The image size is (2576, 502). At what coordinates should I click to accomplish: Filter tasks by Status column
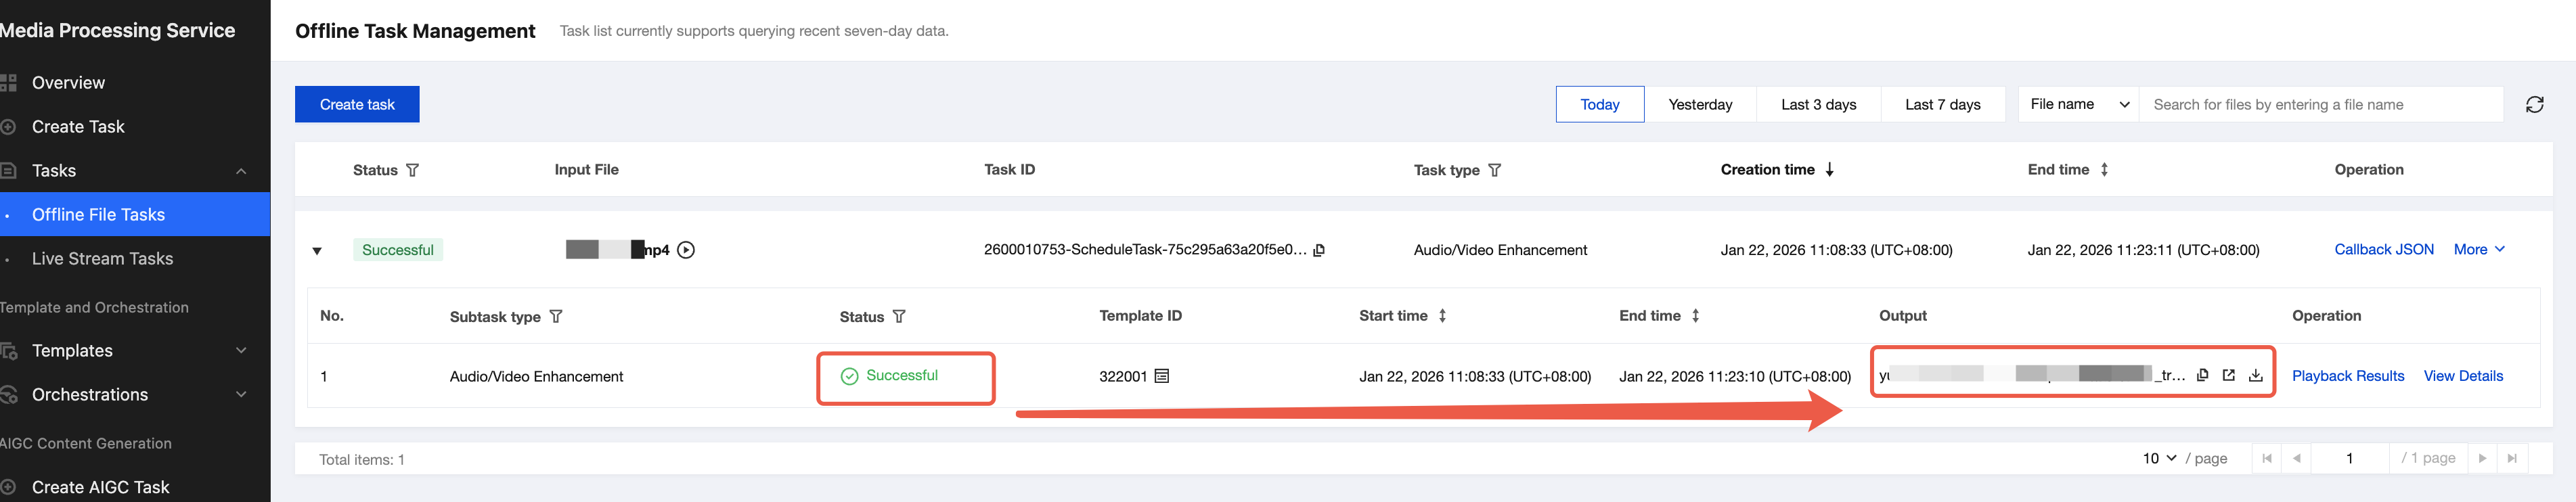point(413,170)
